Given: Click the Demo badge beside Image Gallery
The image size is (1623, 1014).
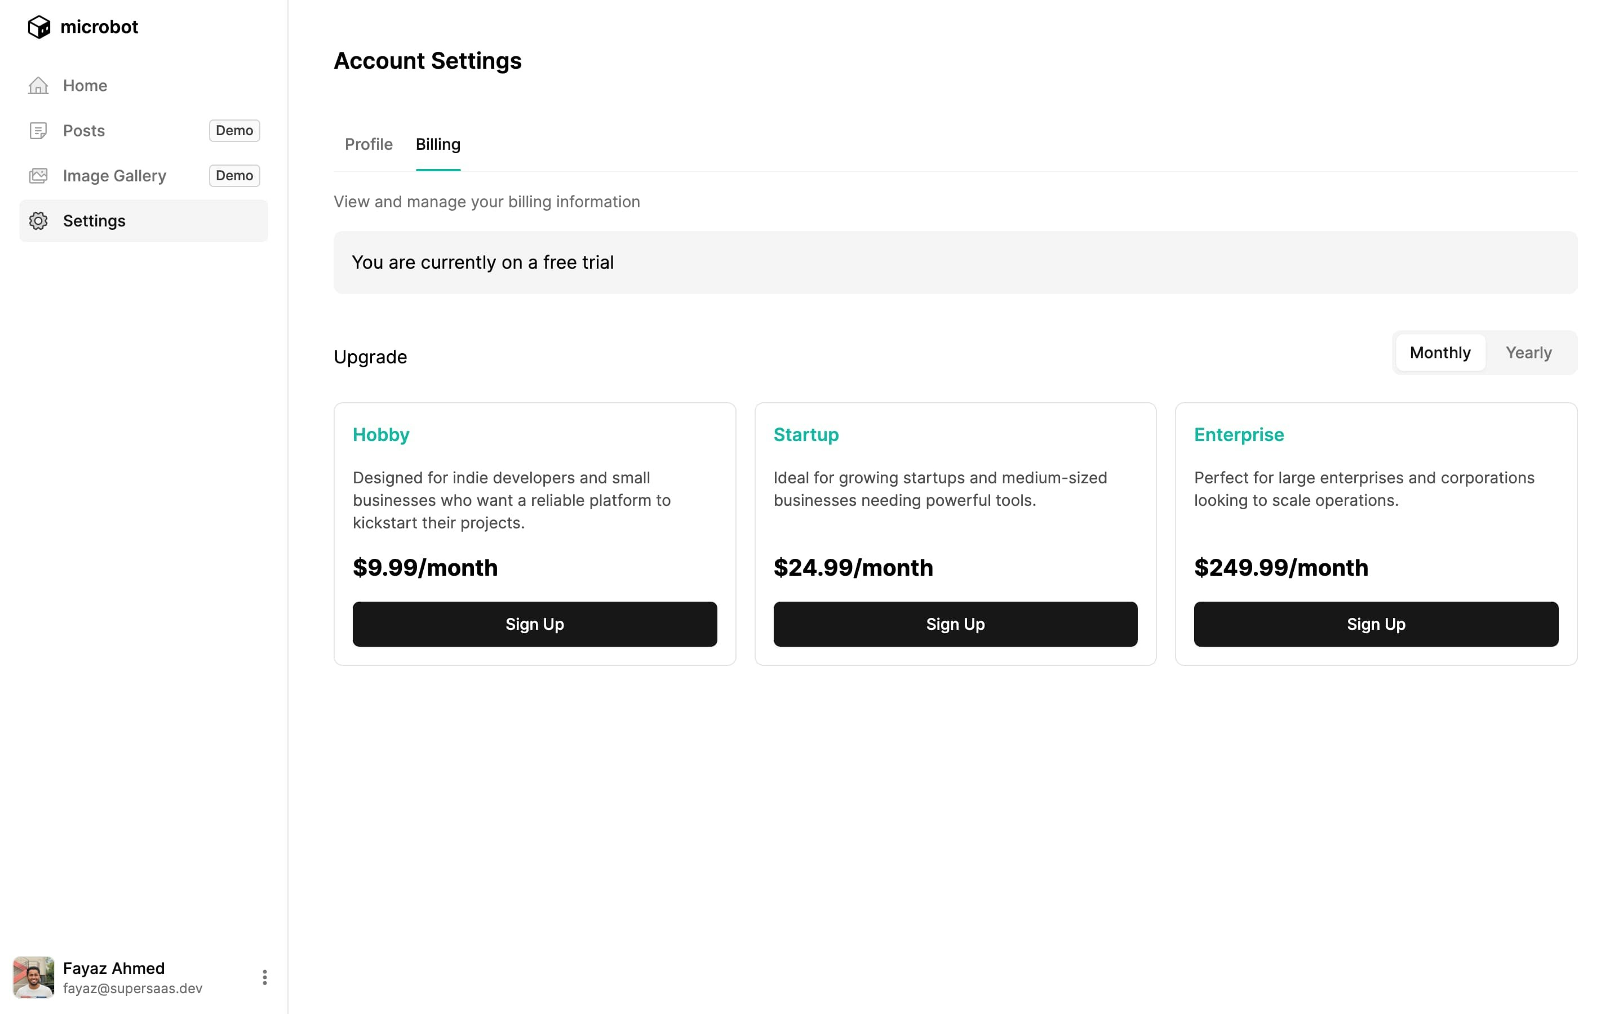Looking at the screenshot, I should [x=234, y=176].
